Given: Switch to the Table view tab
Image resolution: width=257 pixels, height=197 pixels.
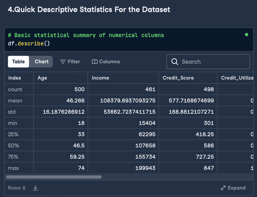Looking at the screenshot, I should (18, 62).
